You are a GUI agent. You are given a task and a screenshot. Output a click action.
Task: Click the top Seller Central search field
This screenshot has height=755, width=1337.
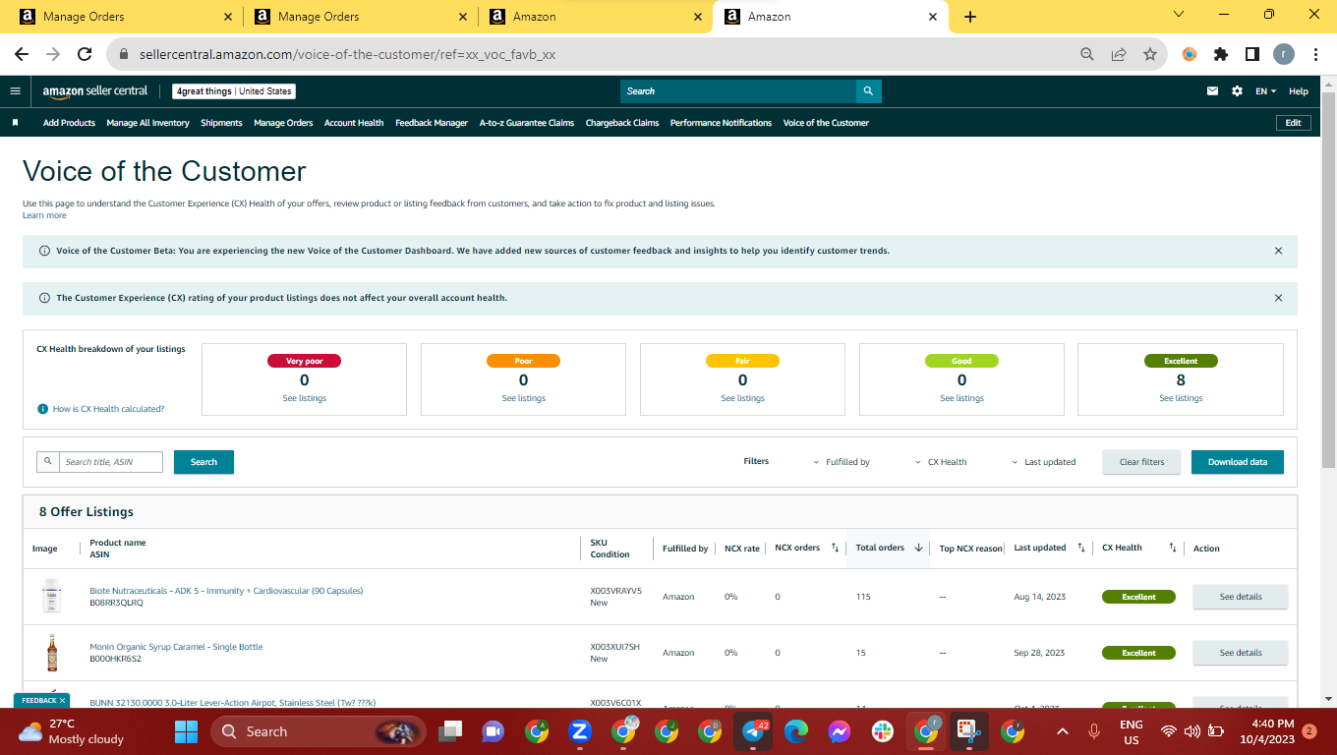[738, 91]
